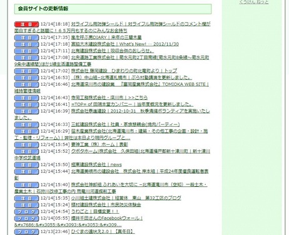Click the 注目 badge beside 12/14[16:41]
This screenshot has width=289, height=235.
point(26,105)
